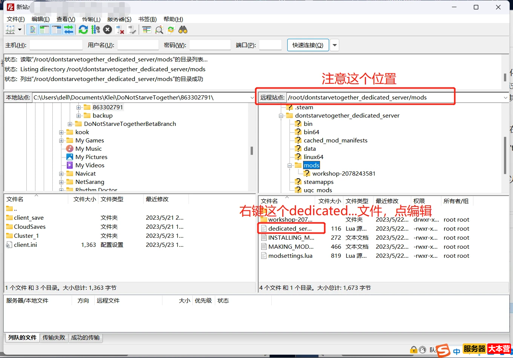This screenshot has height=358, width=513.
Task: Click the magnifier-over-list toolbar icon
Action: [159, 29]
